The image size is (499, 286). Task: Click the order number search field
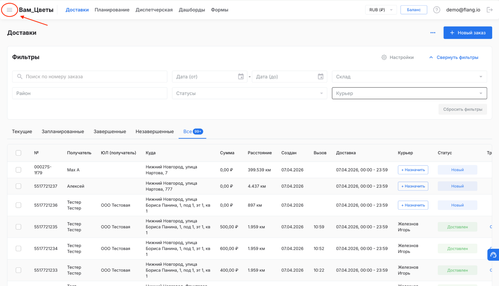coord(90,77)
